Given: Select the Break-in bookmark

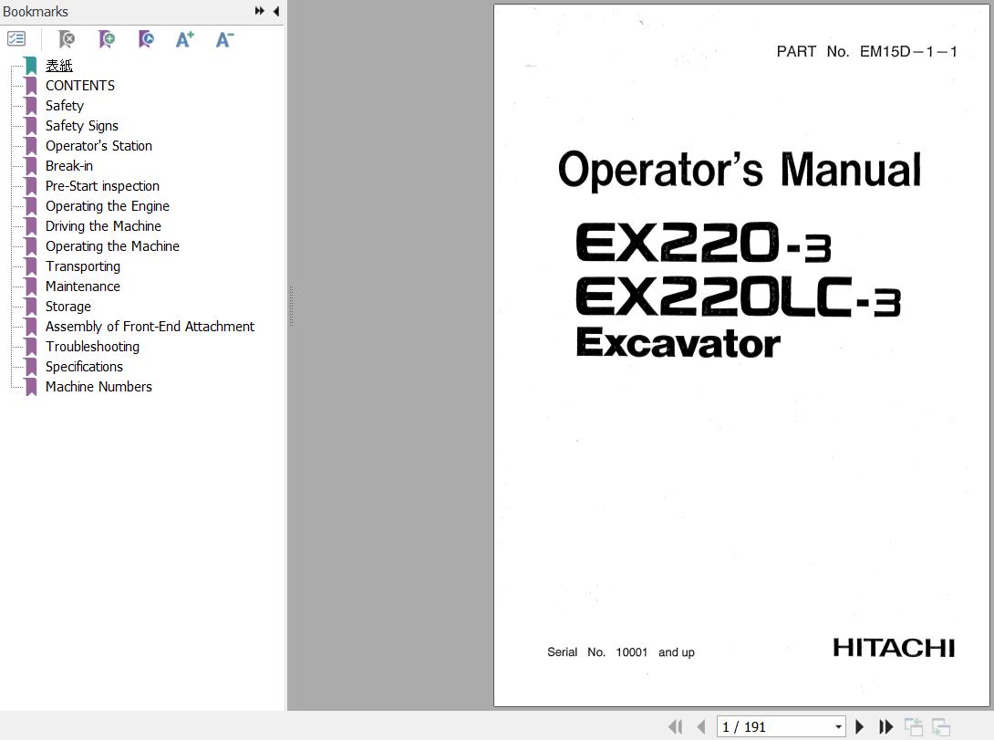Looking at the screenshot, I should [69, 166].
